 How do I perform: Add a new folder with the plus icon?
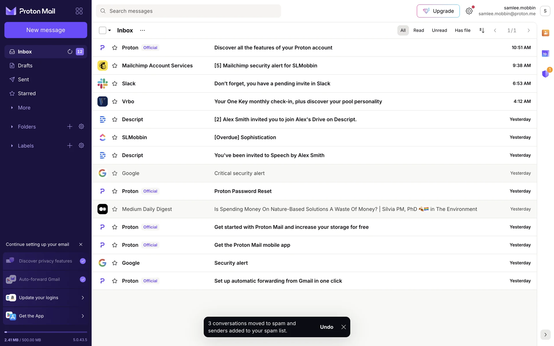click(x=70, y=127)
